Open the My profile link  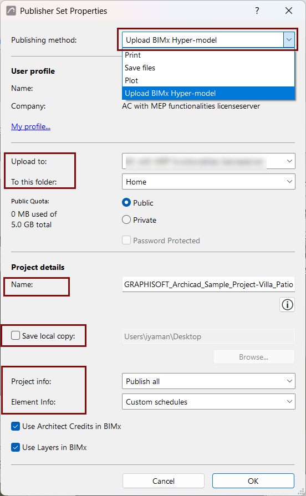(30, 126)
